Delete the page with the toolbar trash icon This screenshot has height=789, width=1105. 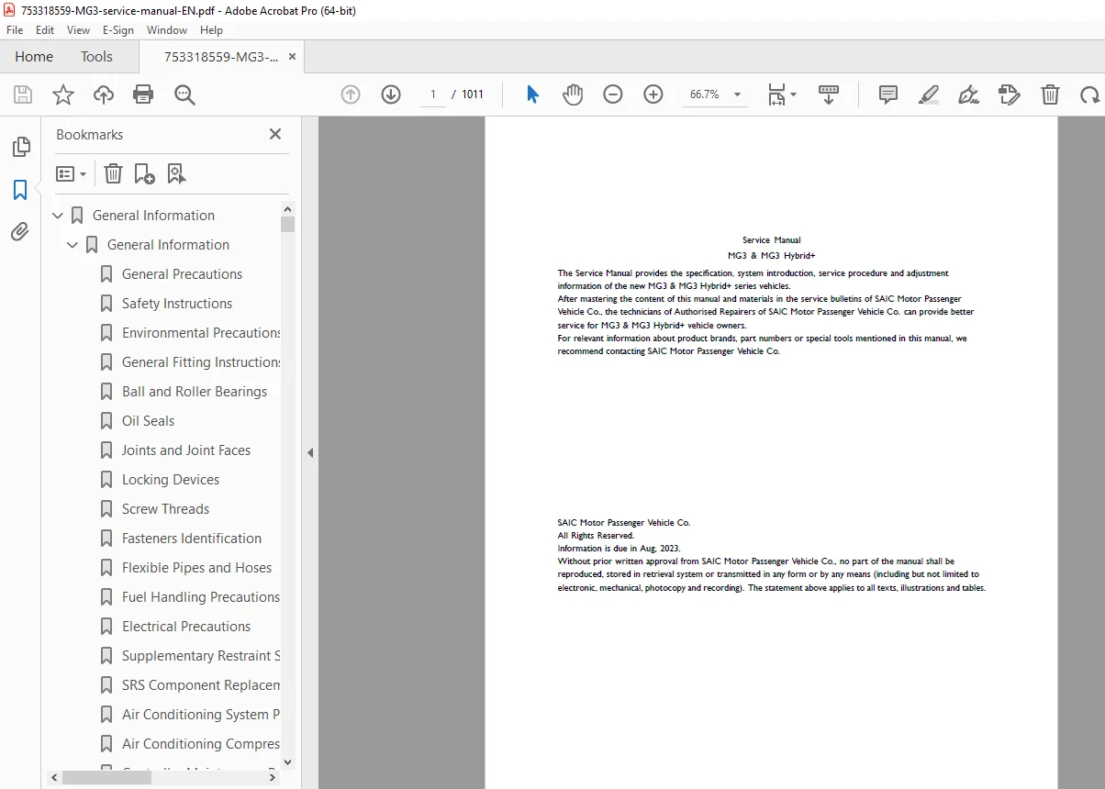pos(1050,94)
